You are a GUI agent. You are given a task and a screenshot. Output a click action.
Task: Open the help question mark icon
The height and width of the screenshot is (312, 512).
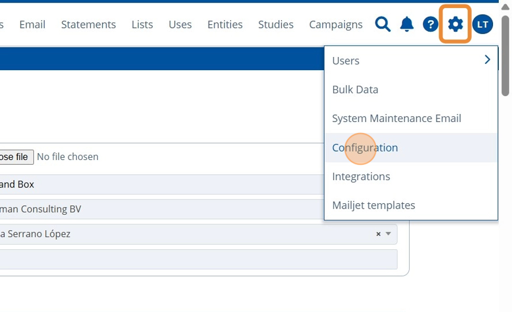431,24
